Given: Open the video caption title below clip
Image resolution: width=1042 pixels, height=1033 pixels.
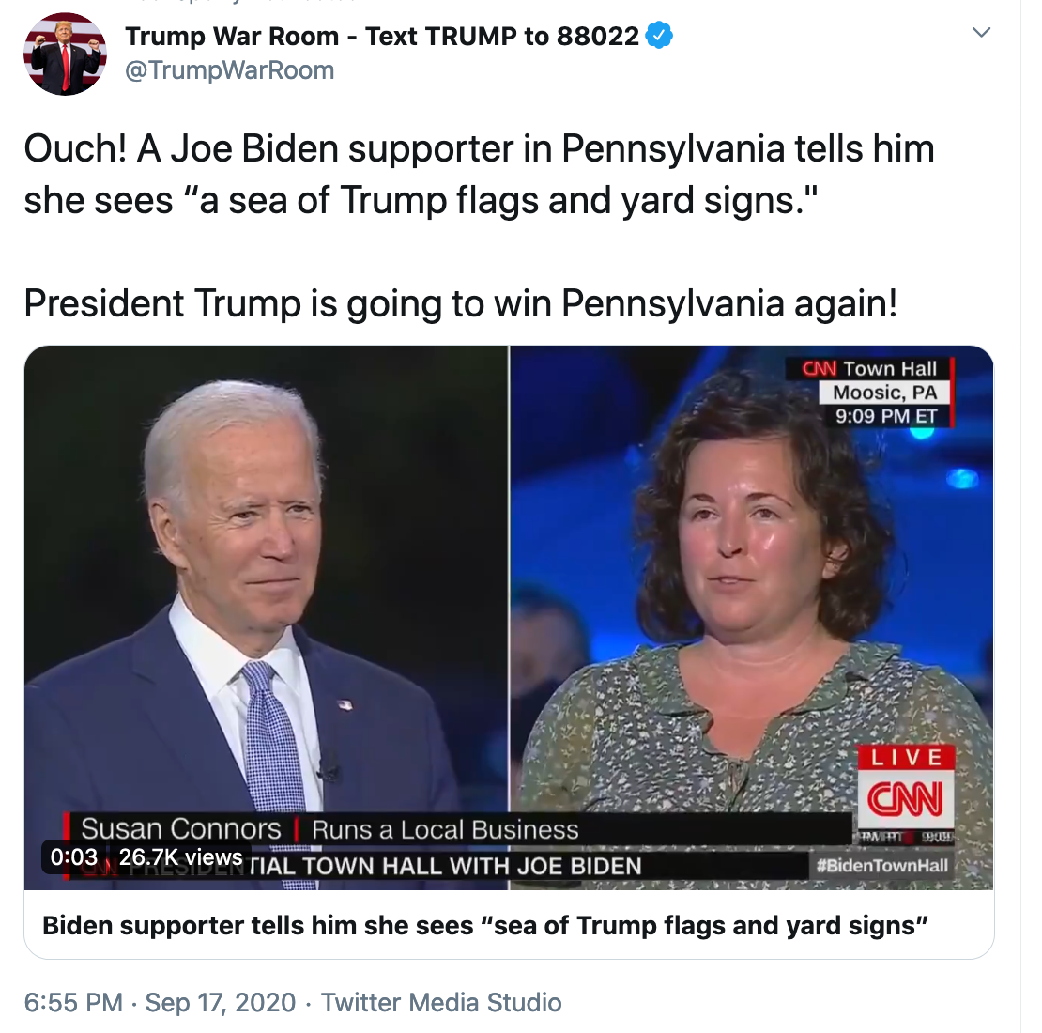Looking at the screenshot, I should [x=485, y=925].
